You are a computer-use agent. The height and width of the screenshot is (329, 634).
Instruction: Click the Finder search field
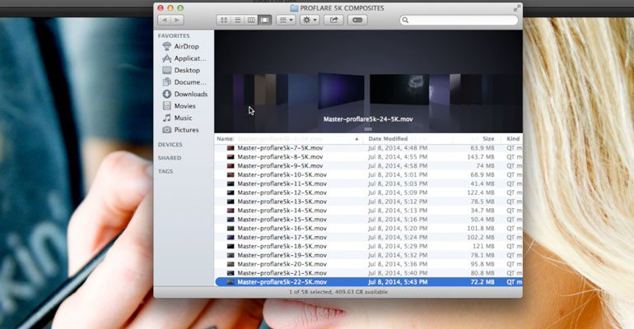tap(459, 20)
